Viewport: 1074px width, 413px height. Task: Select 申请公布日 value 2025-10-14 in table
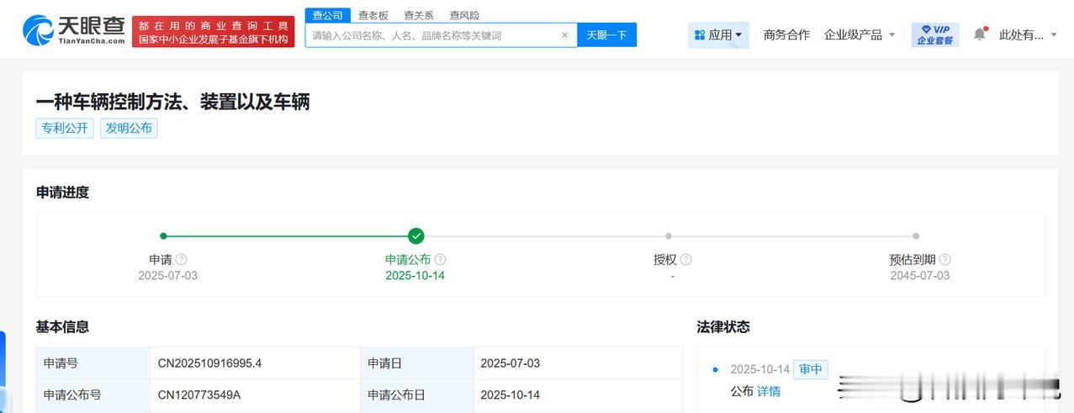(511, 394)
